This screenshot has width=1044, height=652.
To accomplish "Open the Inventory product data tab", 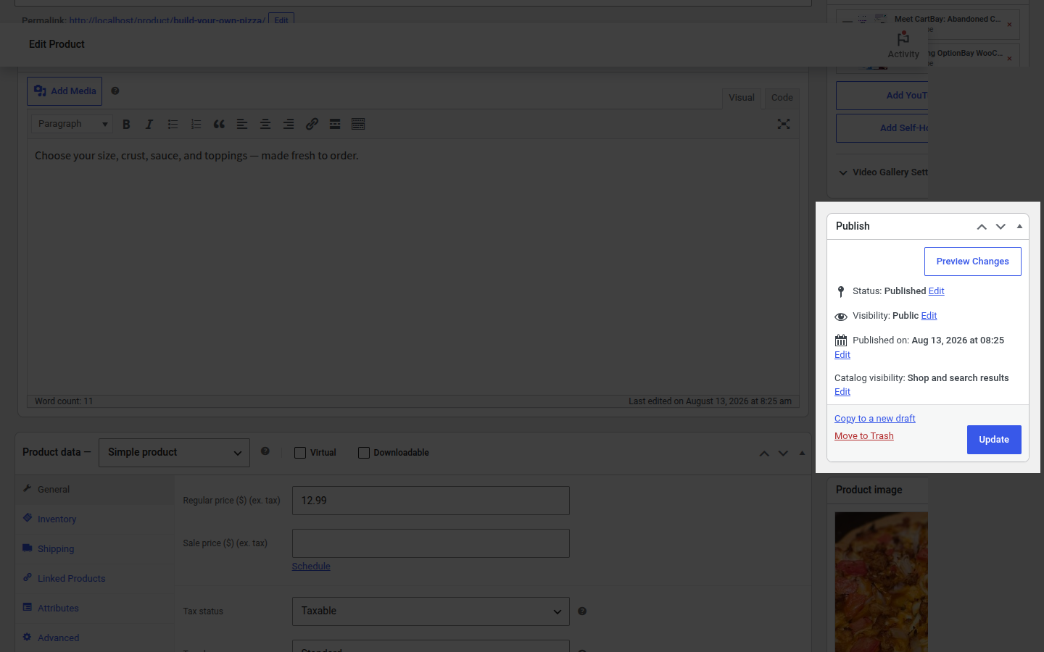I will pyautogui.click(x=95, y=519).
